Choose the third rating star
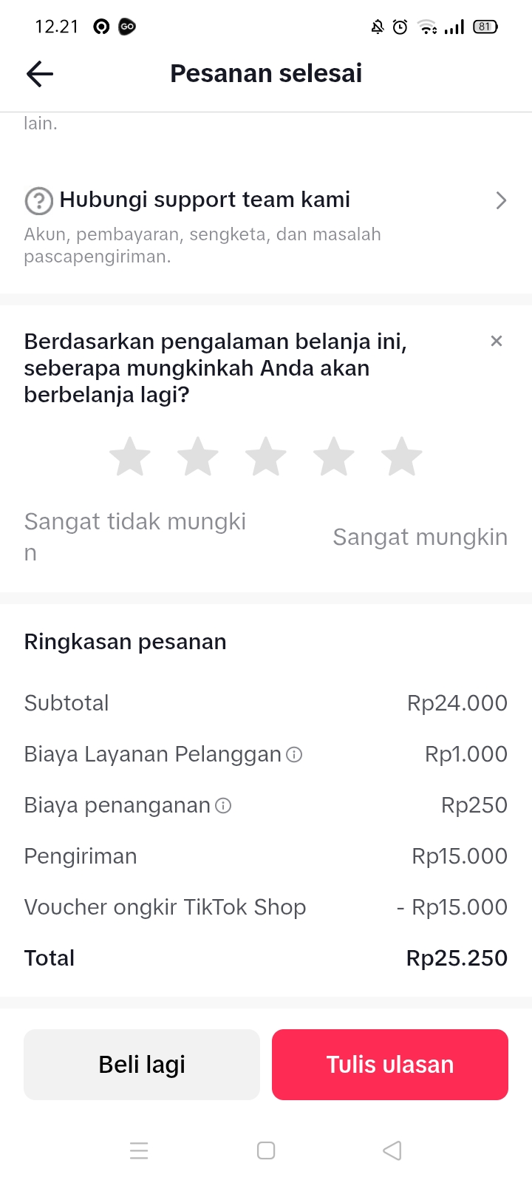532x1183 pixels. [x=266, y=456]
